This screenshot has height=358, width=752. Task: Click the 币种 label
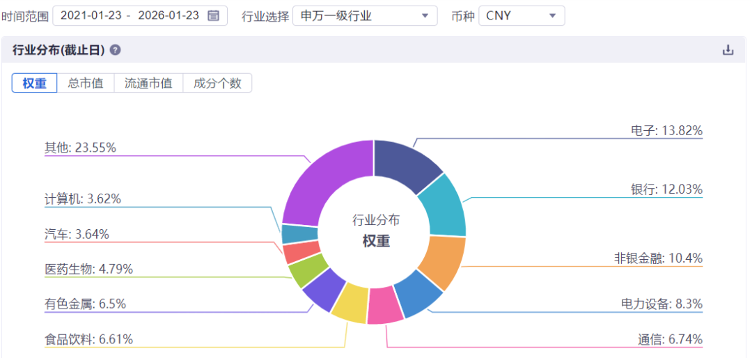pos(463,16)
